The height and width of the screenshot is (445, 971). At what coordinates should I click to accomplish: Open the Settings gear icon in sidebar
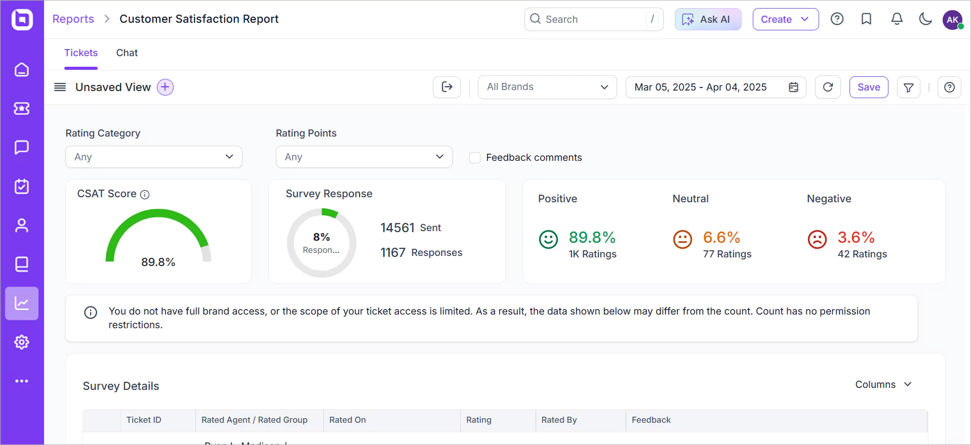[22, 342]
